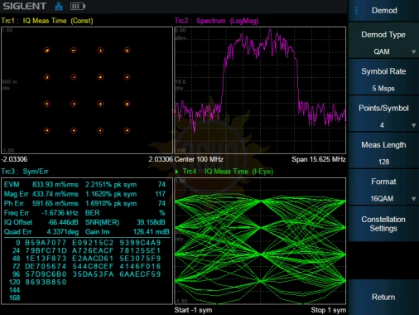Image resolution: width=419 pixels, height=315 pixels.
Task: Click the IQ Offset -66.446dB value
Action: click(63, 222)
